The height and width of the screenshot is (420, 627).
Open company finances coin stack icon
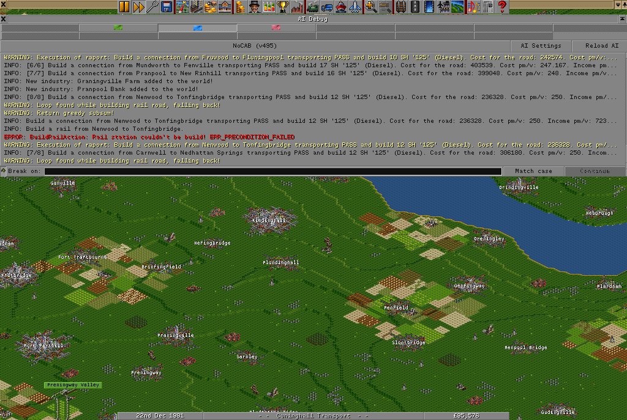240,7
